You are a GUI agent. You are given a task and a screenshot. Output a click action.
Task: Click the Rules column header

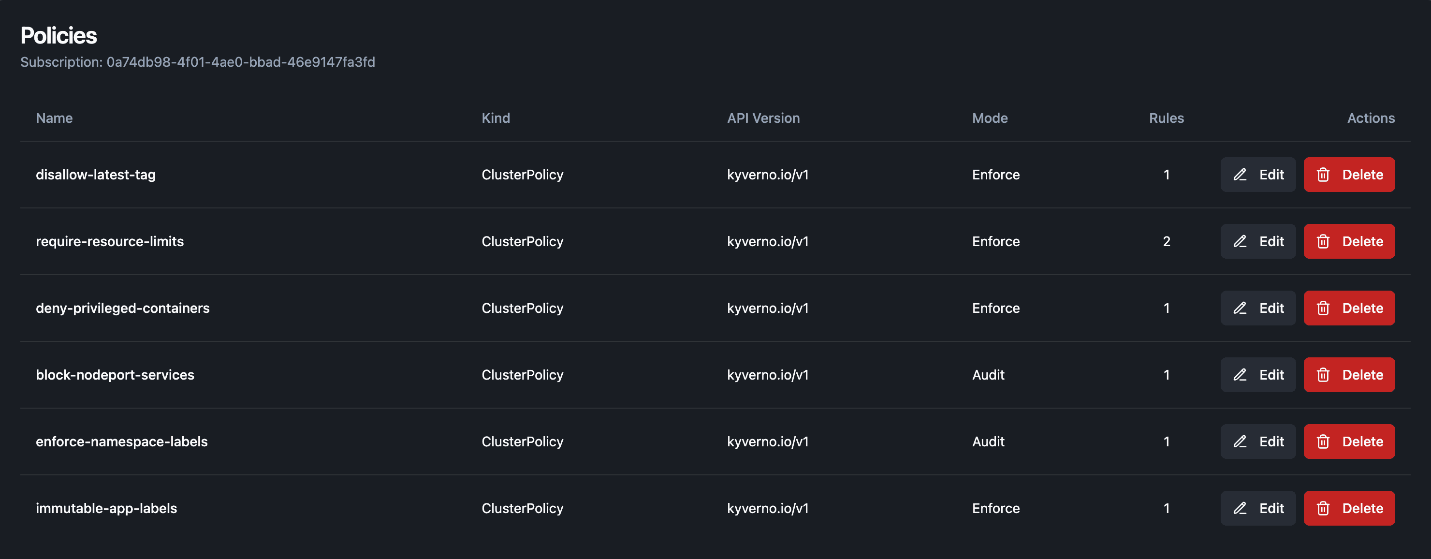pyautogui.click(x=1166, y=118)
